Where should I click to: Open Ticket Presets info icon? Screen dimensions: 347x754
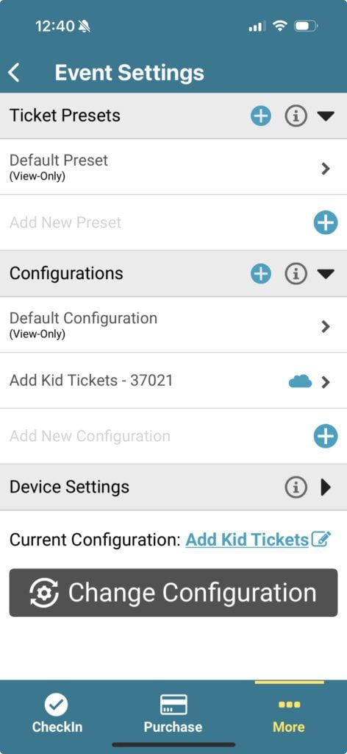(296, 116)
